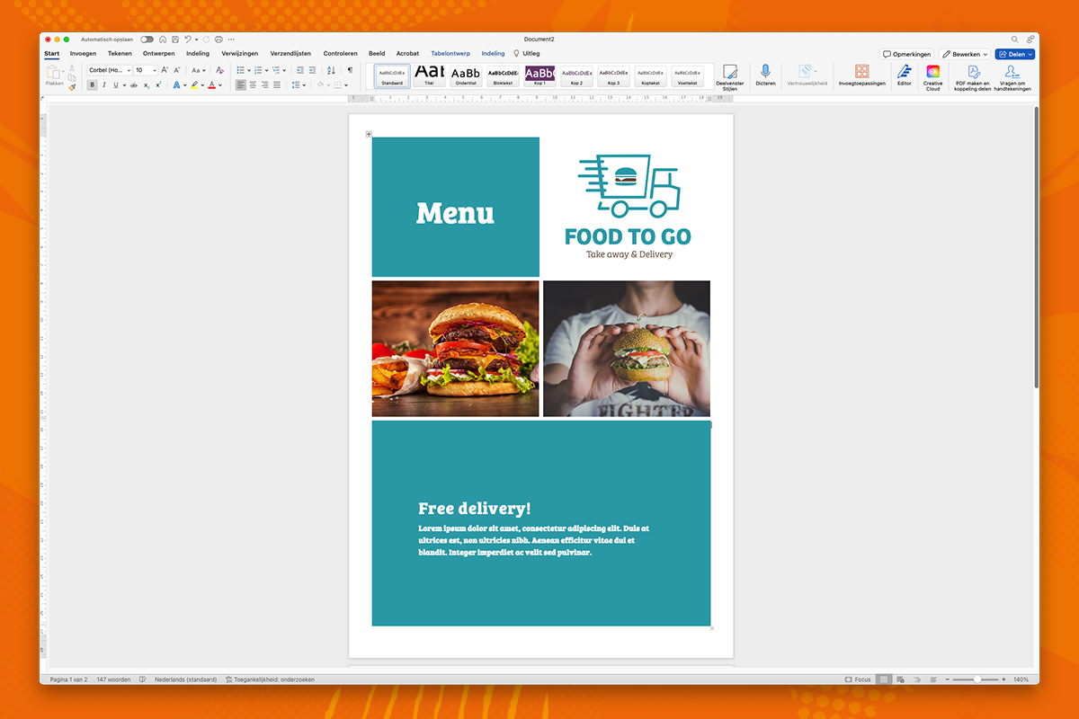Click Vragen om handtekeningen
Viewport: 1079px width, 719px height.
(x=1012, y=78)
